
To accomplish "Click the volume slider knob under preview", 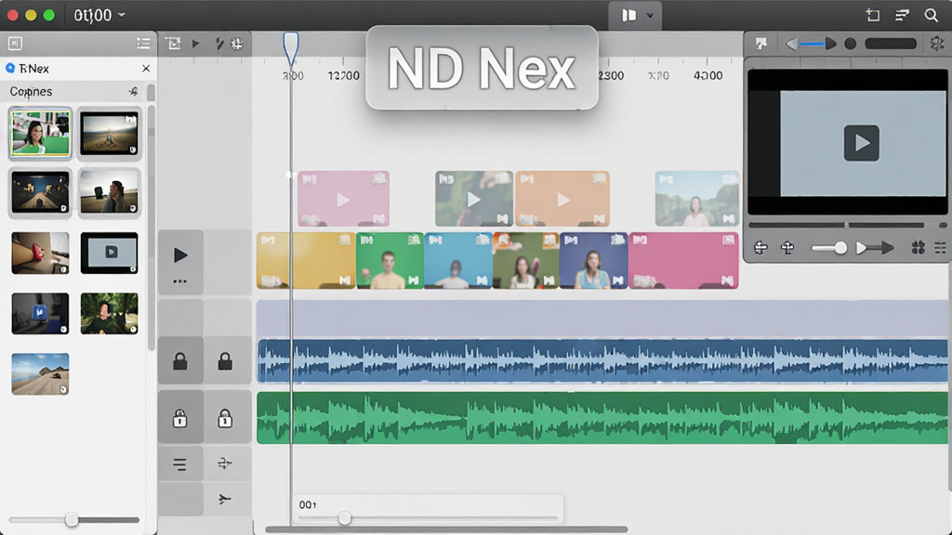I will (x=840, y=247).
